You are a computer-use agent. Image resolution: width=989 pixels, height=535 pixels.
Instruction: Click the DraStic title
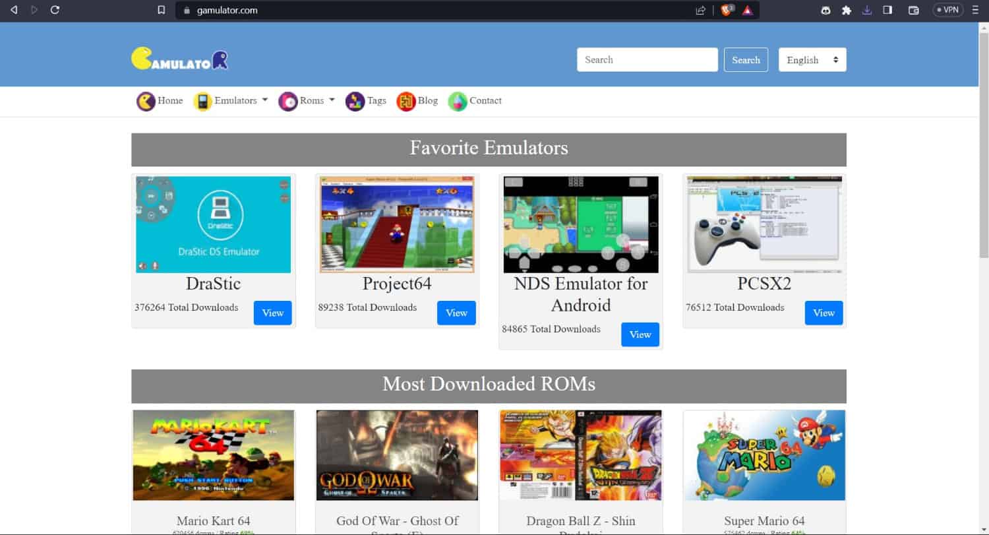pos(213,284)
